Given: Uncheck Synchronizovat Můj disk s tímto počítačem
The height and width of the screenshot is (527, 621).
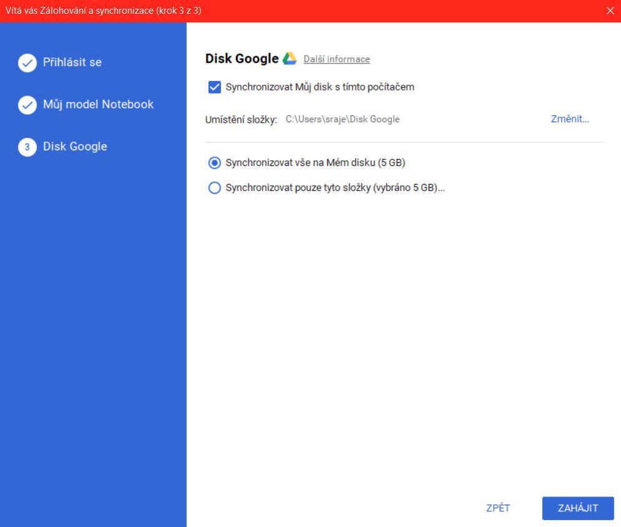Looking at the screenshot, I should pos(214,87).
